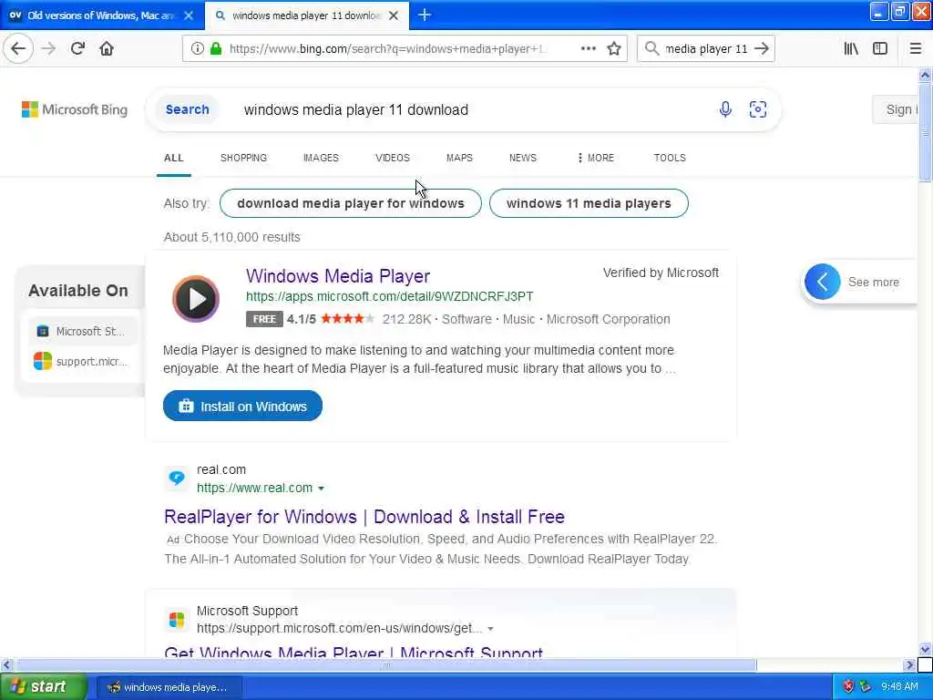Click the blue See more chevron button
The image size is (933, 700).
[823, 283]
